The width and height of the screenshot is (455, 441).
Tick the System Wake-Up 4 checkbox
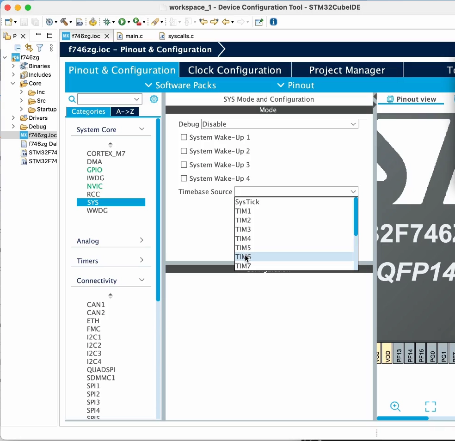[184, 178]
